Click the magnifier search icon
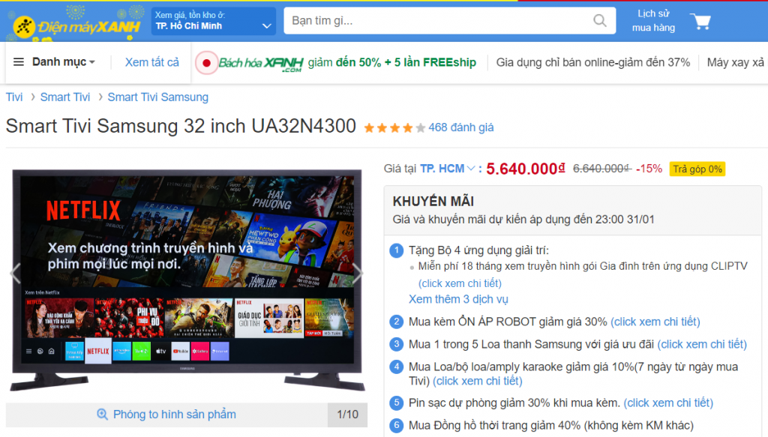The width and height of the screenshot is (768, 437). pos(599,20)
